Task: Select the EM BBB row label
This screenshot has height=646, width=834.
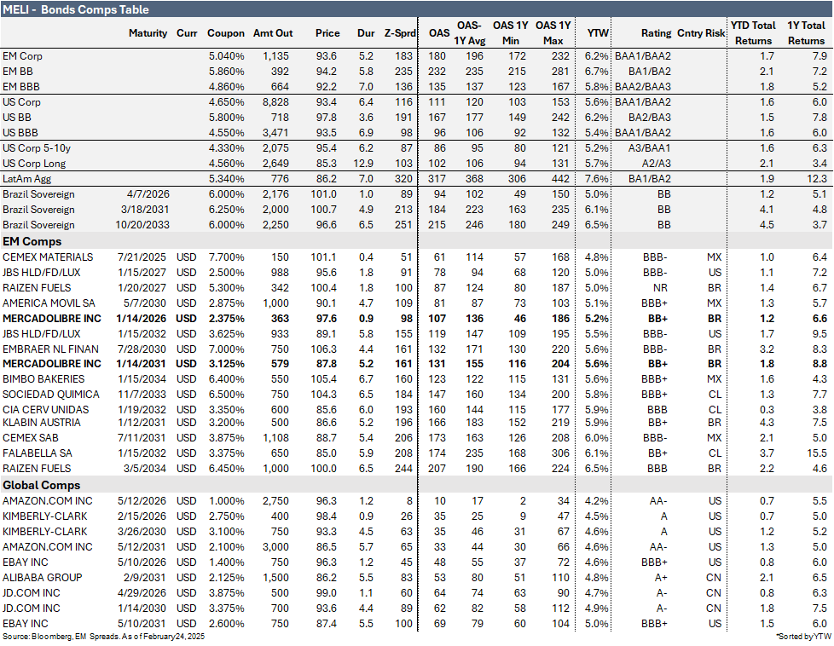Action: point(21,87)
